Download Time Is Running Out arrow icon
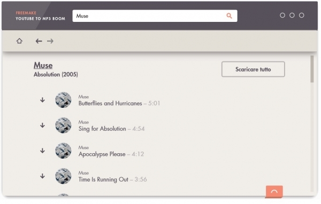 click(x=42, y=176)
